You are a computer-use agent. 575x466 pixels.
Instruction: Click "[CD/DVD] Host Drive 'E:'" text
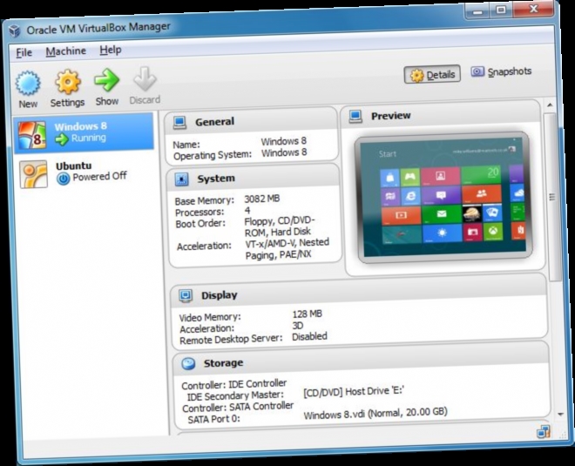[x=354, y=392]
